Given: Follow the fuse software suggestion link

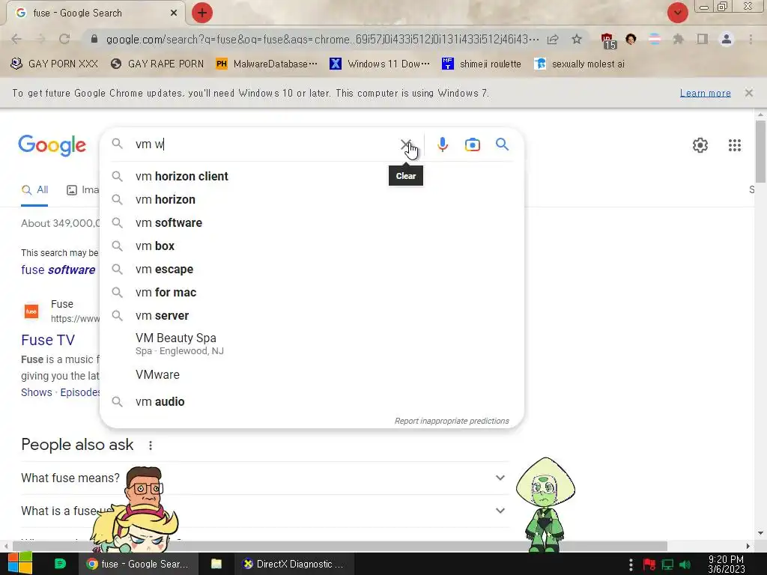Looking at the screenshot, I should (58, 270).
